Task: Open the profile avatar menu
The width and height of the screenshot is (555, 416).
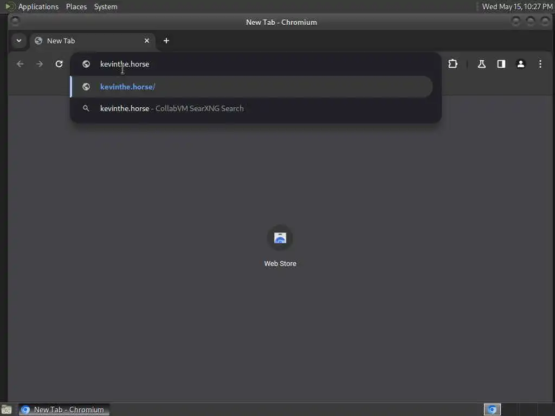Action: (521, 64)
